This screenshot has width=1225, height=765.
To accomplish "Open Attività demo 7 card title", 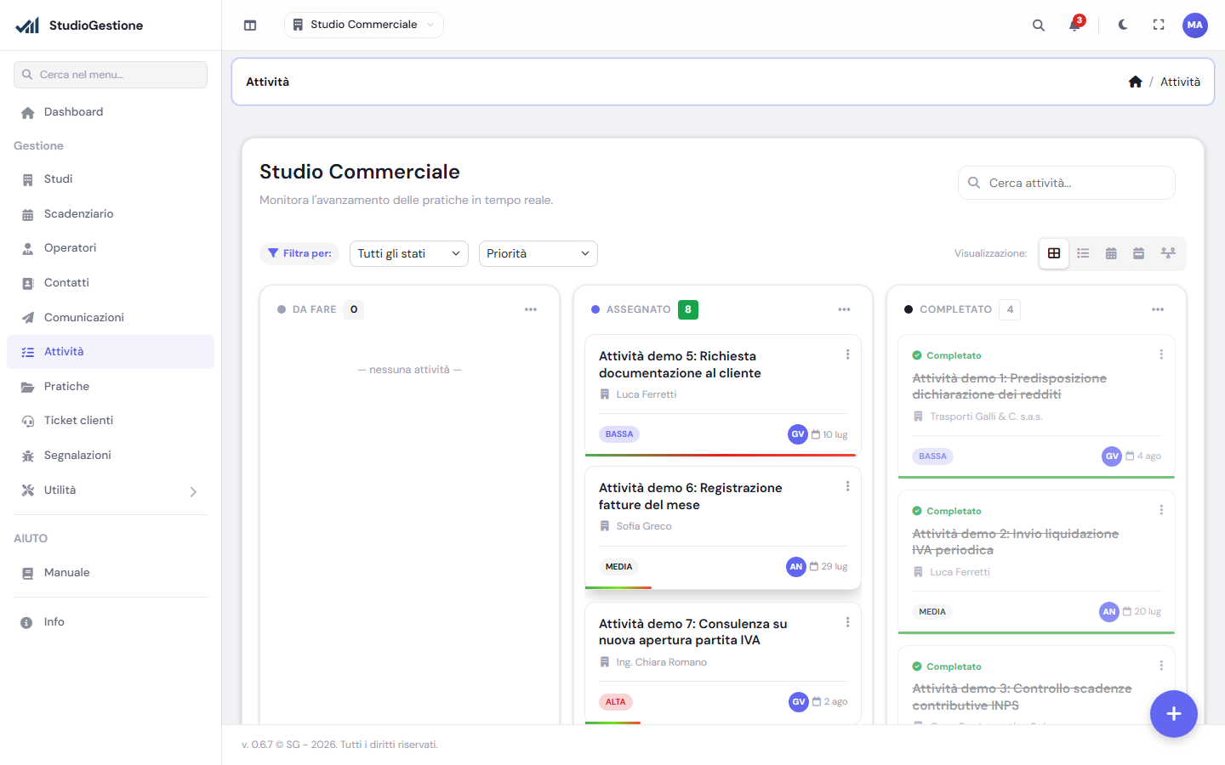I will [x=692, y=632].
